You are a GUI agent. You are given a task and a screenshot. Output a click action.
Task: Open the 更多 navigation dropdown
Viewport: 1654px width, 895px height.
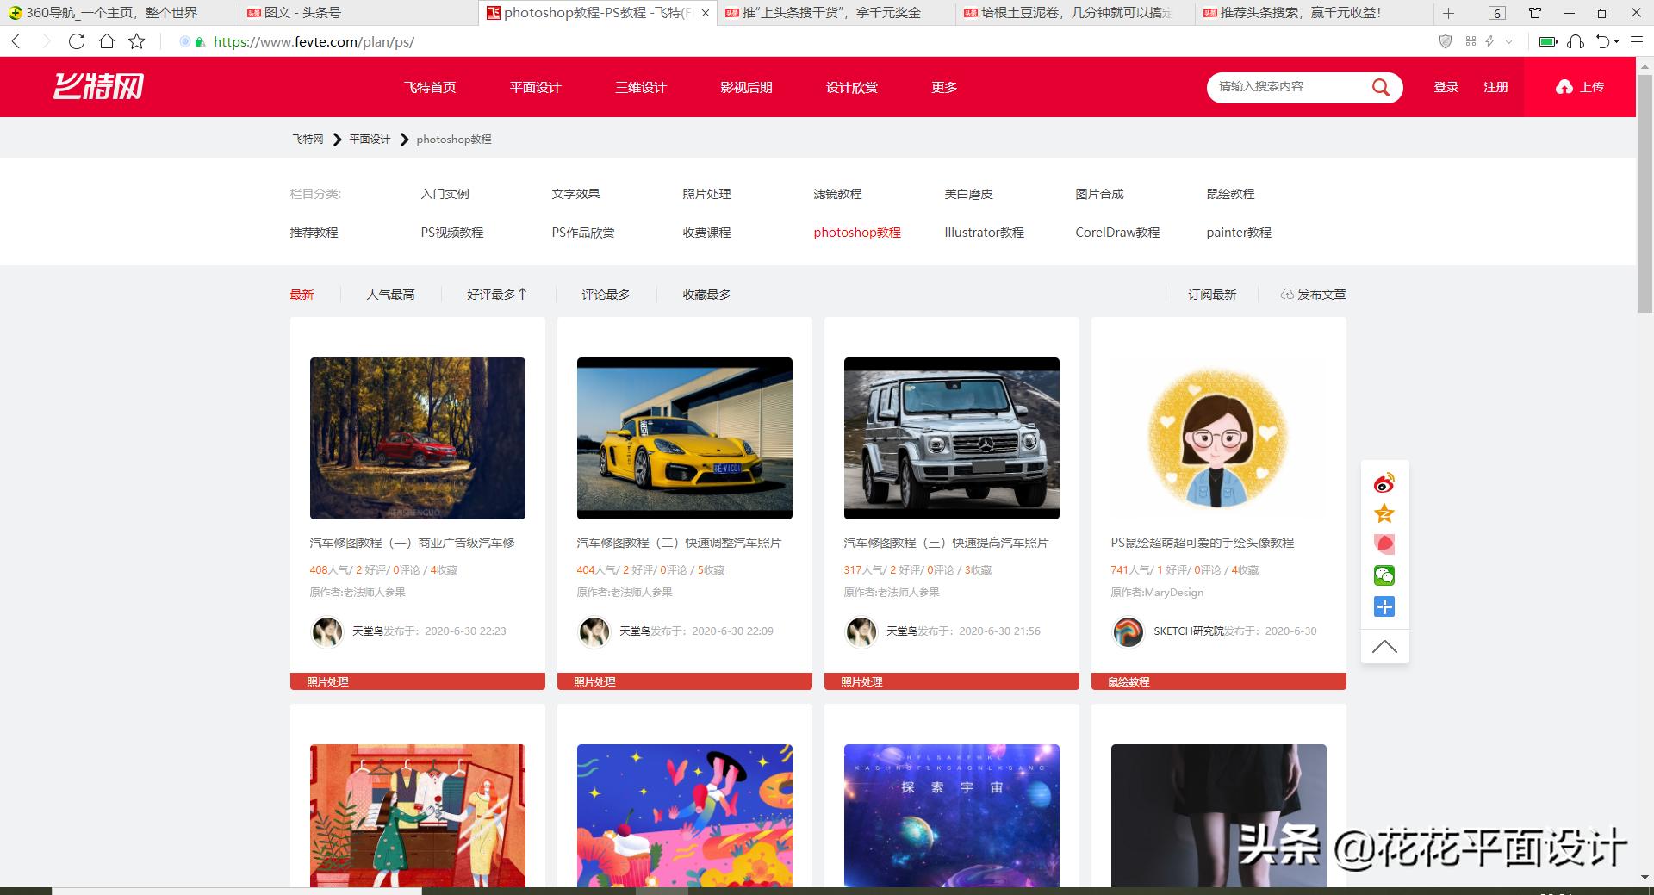tap(943, 87)
